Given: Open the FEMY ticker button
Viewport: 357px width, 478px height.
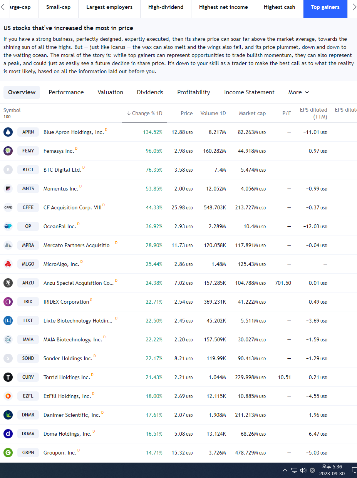Looking at the screenshot, I should tap(28, 151).
